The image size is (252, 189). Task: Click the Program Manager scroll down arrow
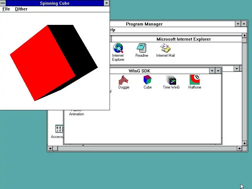(x=244, y=143)
